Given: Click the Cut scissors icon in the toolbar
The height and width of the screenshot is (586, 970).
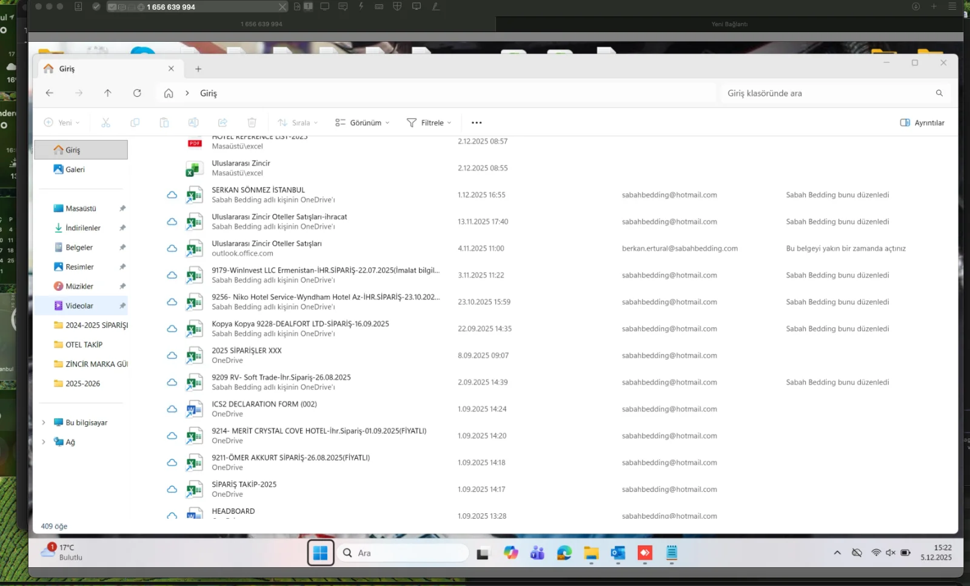Looking at the screenshot, I should tap(105, 123).
